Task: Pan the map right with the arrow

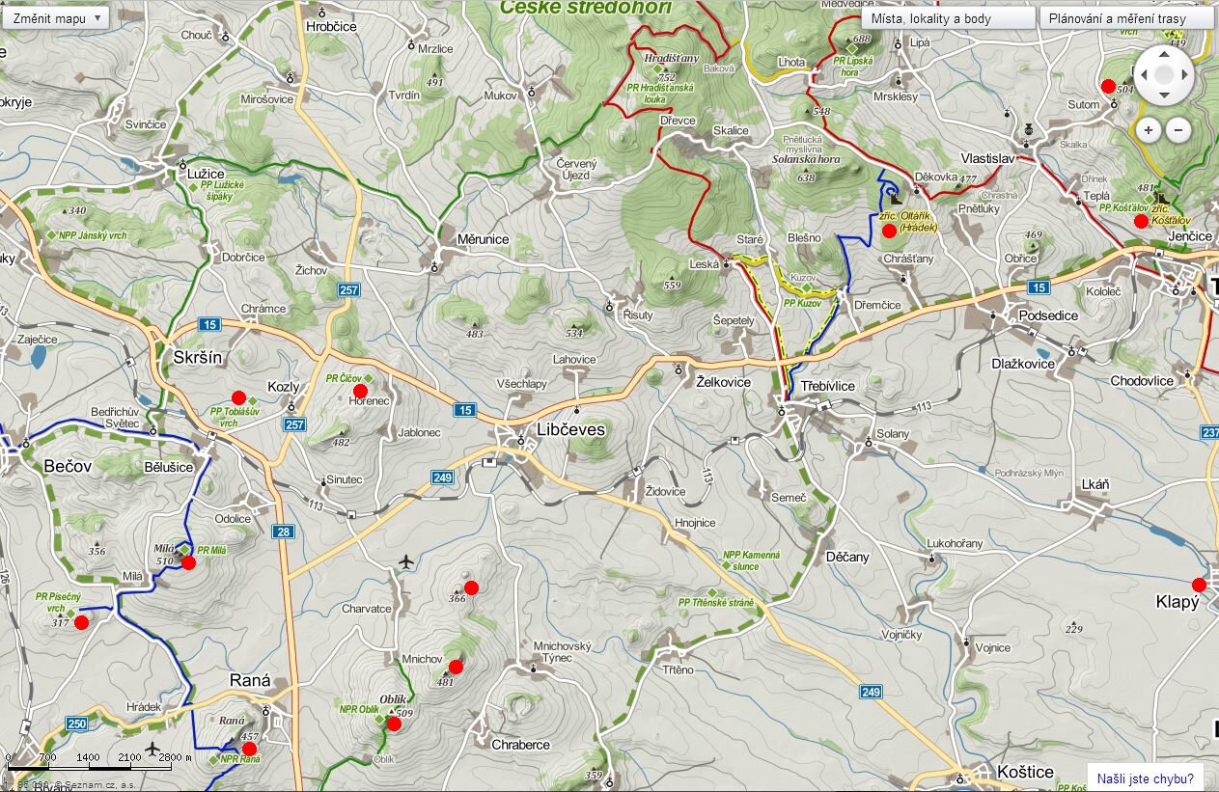Action: [1185, 74]
